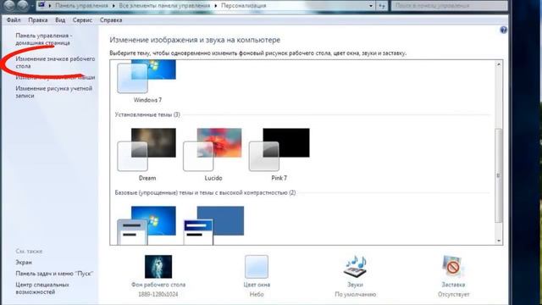Click the Небо window color label

coord(257,294)
